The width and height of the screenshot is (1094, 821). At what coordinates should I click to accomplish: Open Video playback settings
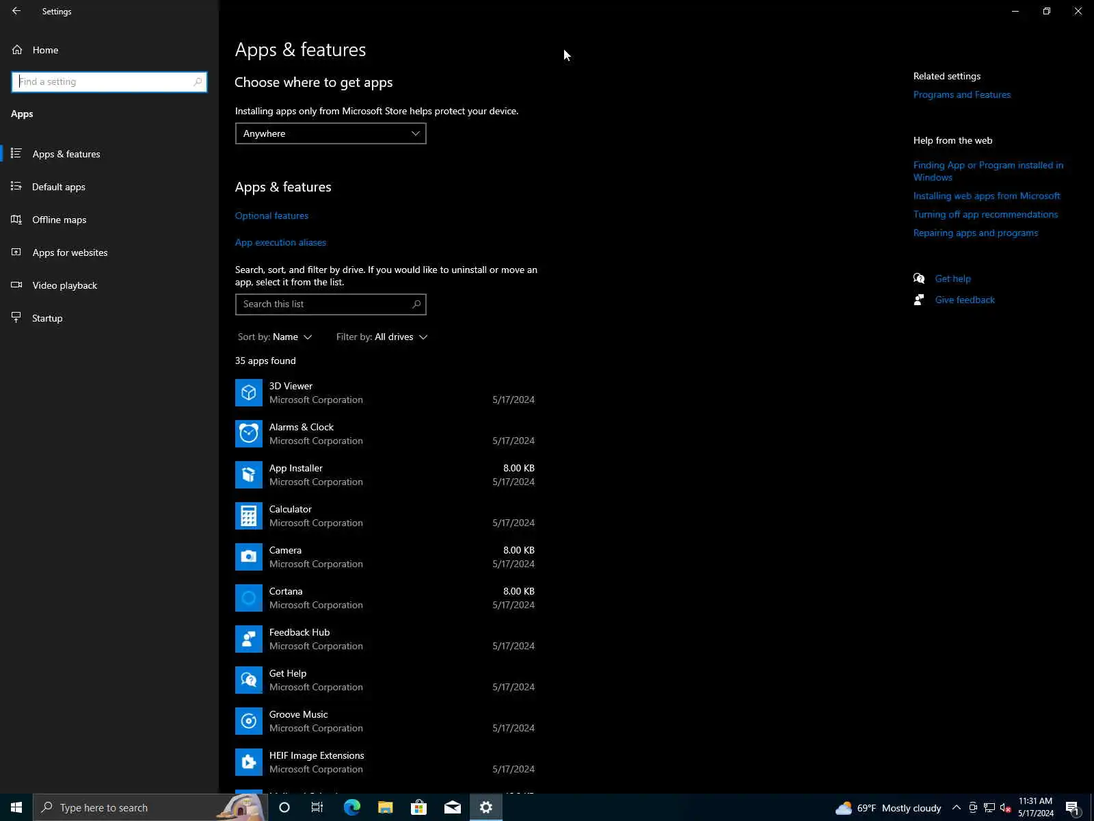point(109,285)
